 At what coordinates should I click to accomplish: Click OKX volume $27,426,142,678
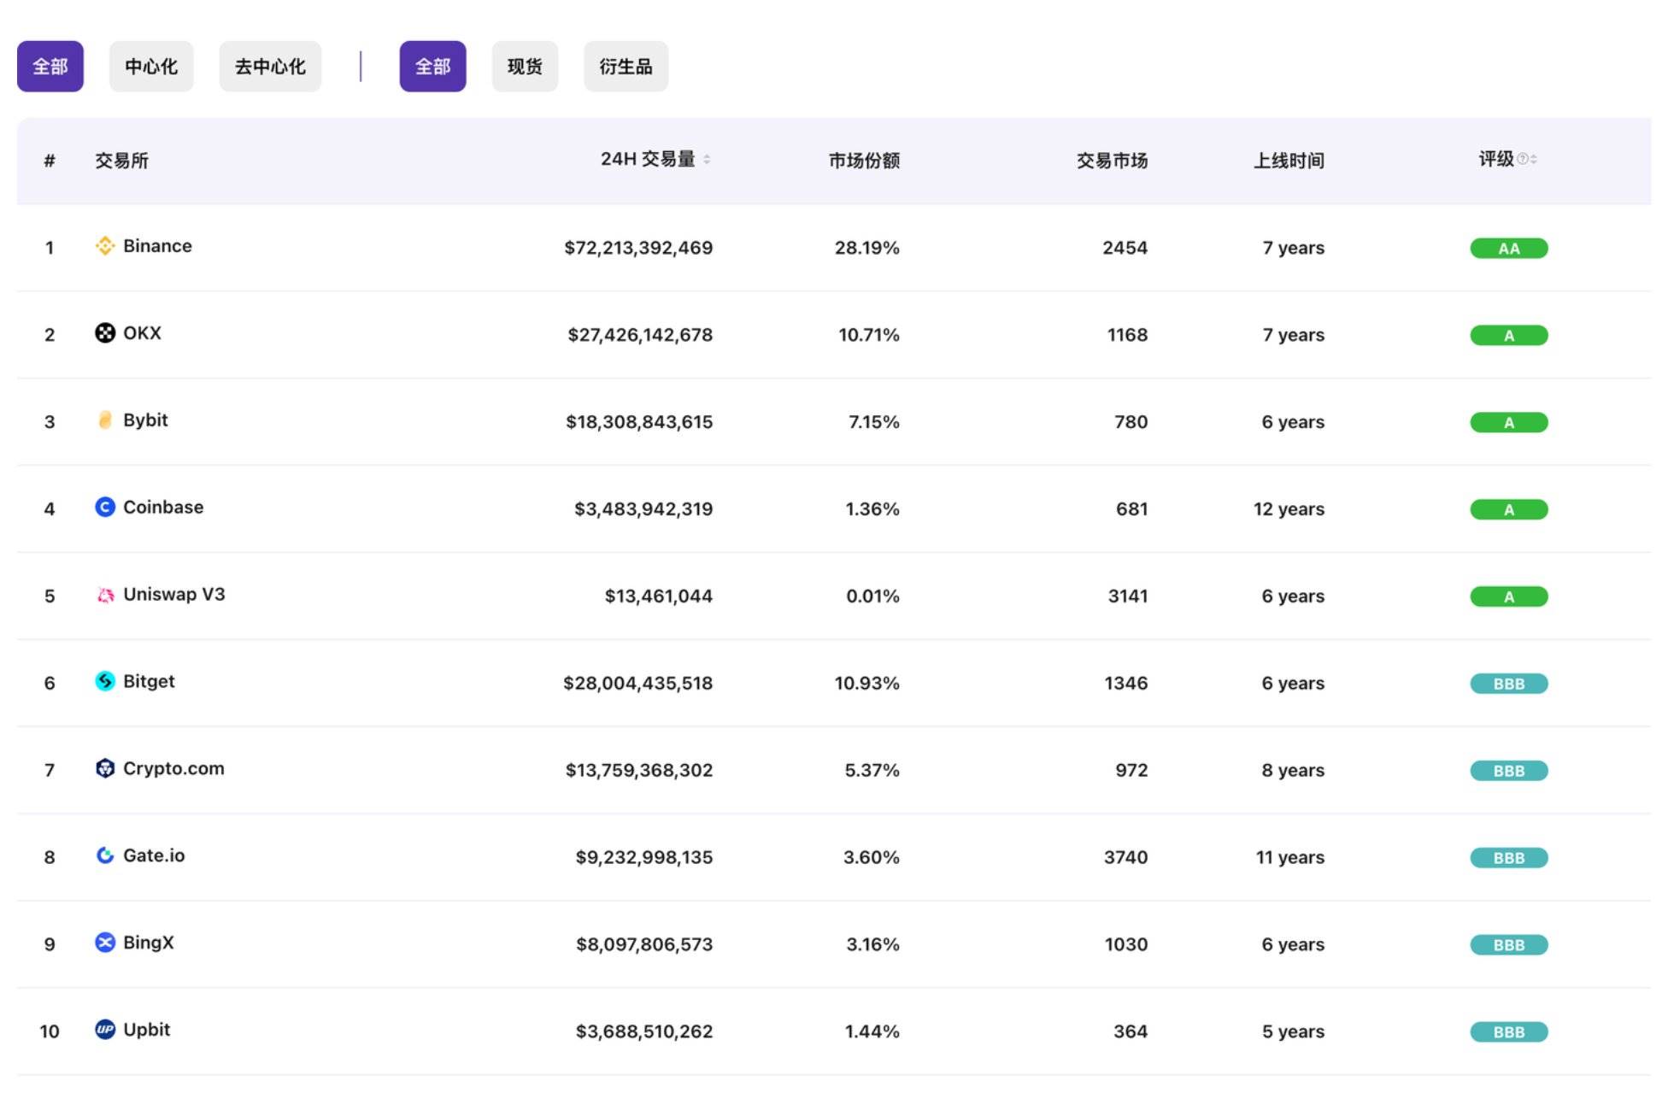tap(640, 335)
